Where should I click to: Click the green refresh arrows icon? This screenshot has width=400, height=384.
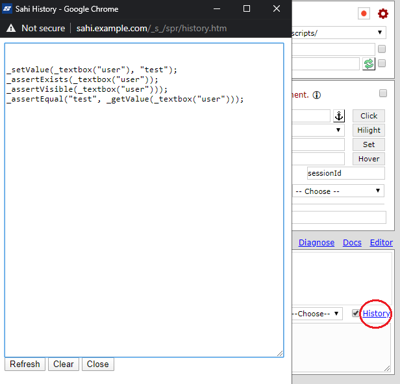coord(369,63)
